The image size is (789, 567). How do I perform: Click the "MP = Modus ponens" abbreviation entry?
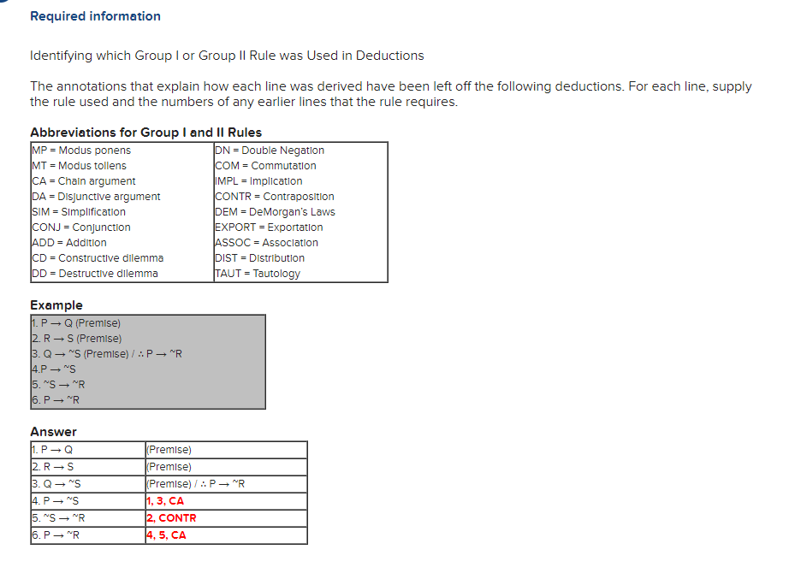(x=80, y=150)
